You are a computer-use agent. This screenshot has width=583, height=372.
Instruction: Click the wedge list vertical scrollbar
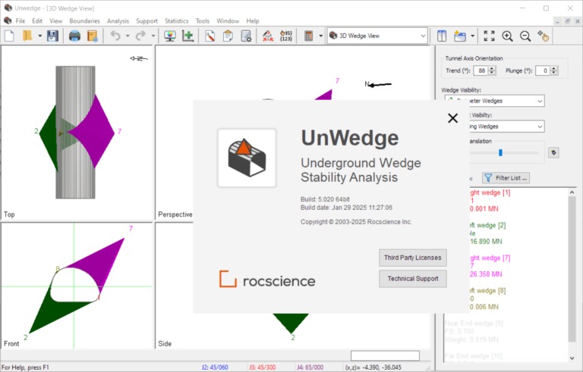coord(572,269)
